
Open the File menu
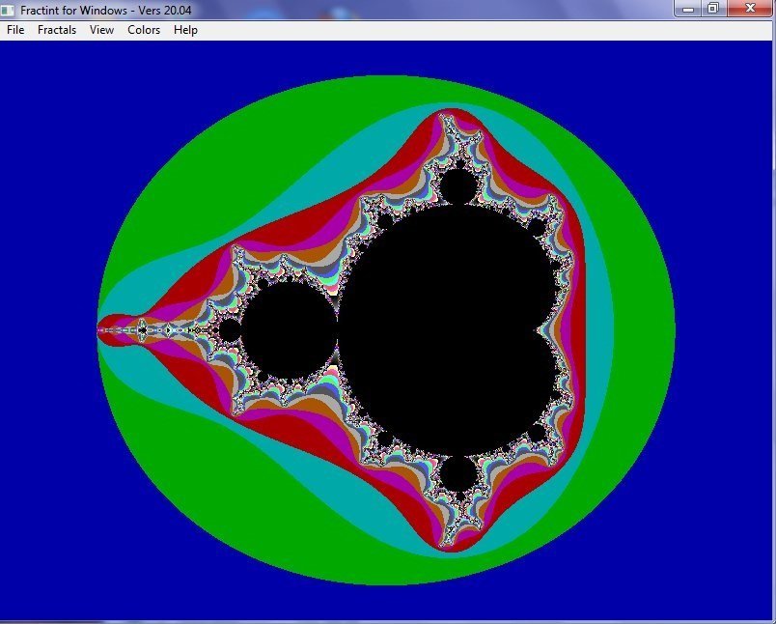pos(15,30)
